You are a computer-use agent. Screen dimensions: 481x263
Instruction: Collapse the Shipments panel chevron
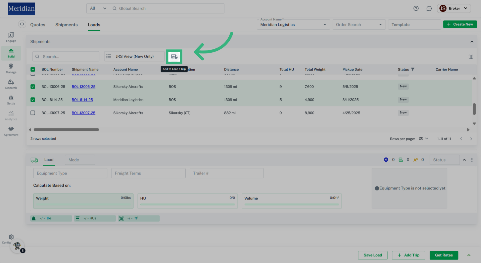pos(472,42)
